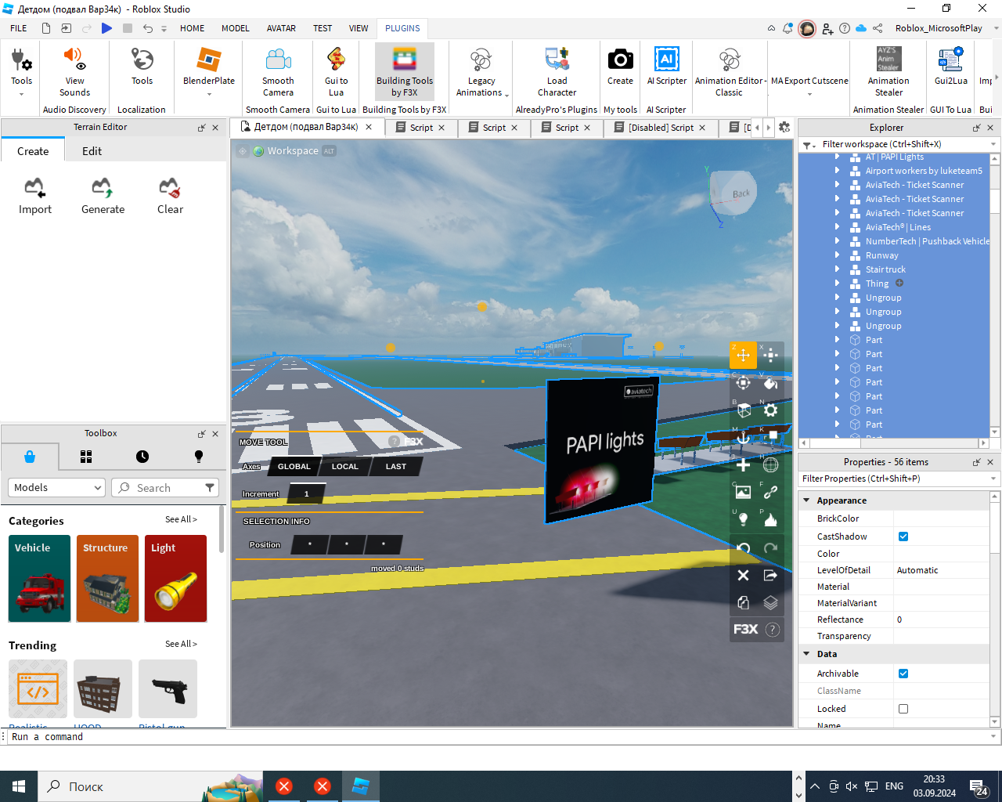Screen dimensions: 1002x802
Task: Open the AVATAR ribbon tab
Action: pyautogui.click(x=281, y=28)
